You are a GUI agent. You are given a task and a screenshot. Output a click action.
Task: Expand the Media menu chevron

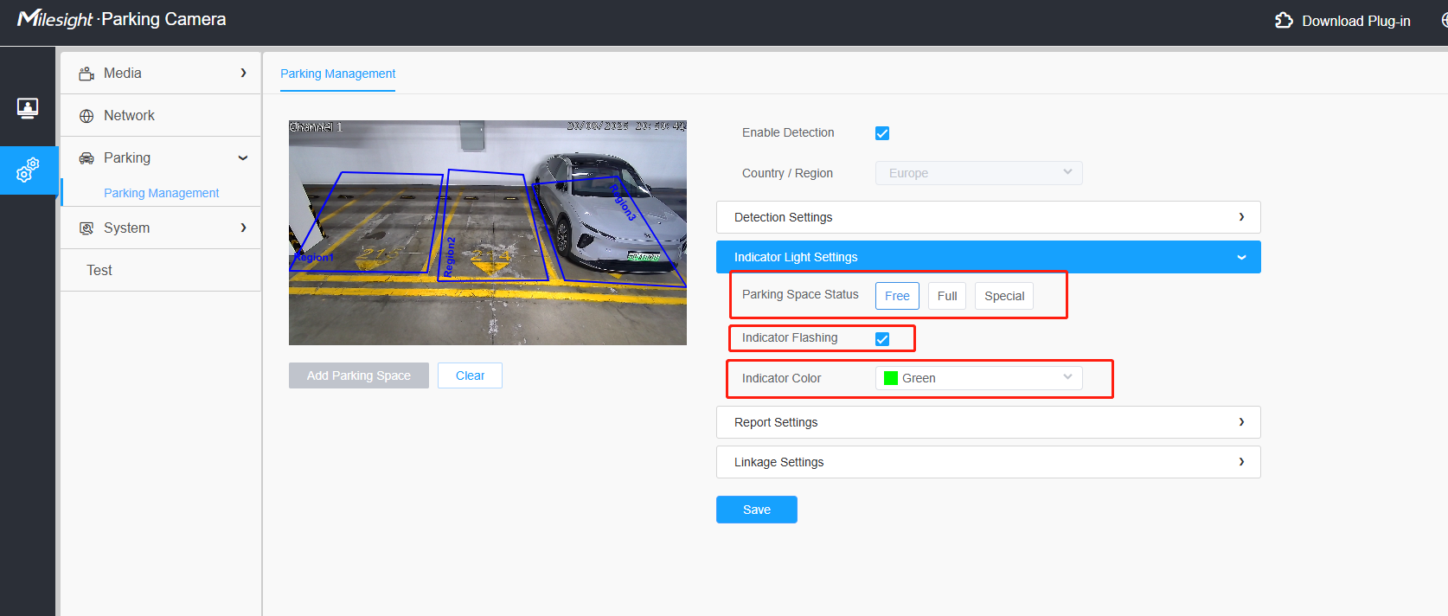click(x=243, y=74)
